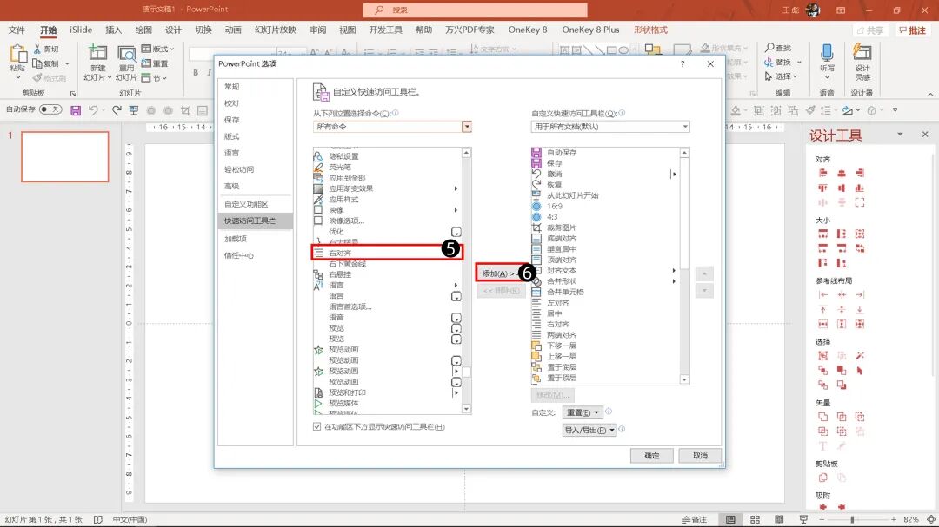Click the 粘贴 (Paste) clipboard icon
939x527 pixels.
tap(17, 55)
